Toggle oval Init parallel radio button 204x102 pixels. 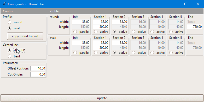pyautogui.click(x=75, y=53)
